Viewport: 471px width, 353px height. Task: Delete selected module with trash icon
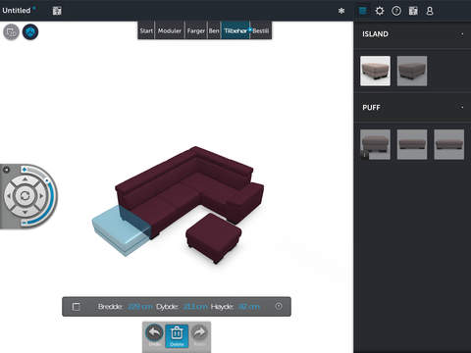pos(177,335)
